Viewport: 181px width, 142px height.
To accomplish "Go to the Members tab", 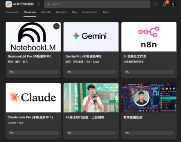I will tap(61, 12).
